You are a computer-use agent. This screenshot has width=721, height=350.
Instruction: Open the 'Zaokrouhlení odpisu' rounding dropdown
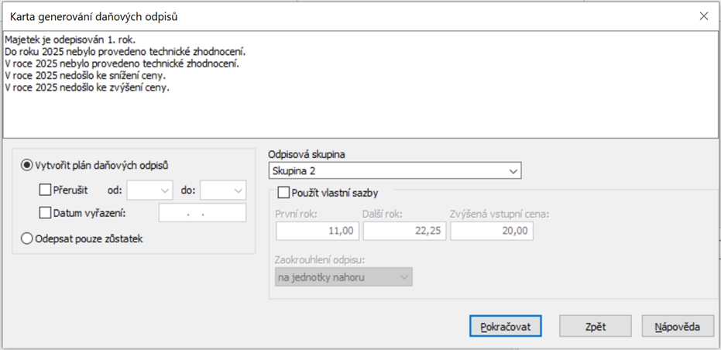click(344, 276)
